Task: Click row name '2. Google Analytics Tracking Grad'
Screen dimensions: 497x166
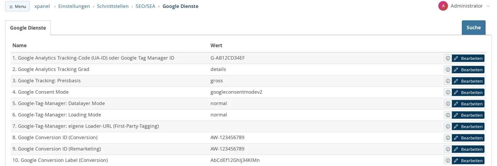Action: pyautogui.click(x=51, y=69)
